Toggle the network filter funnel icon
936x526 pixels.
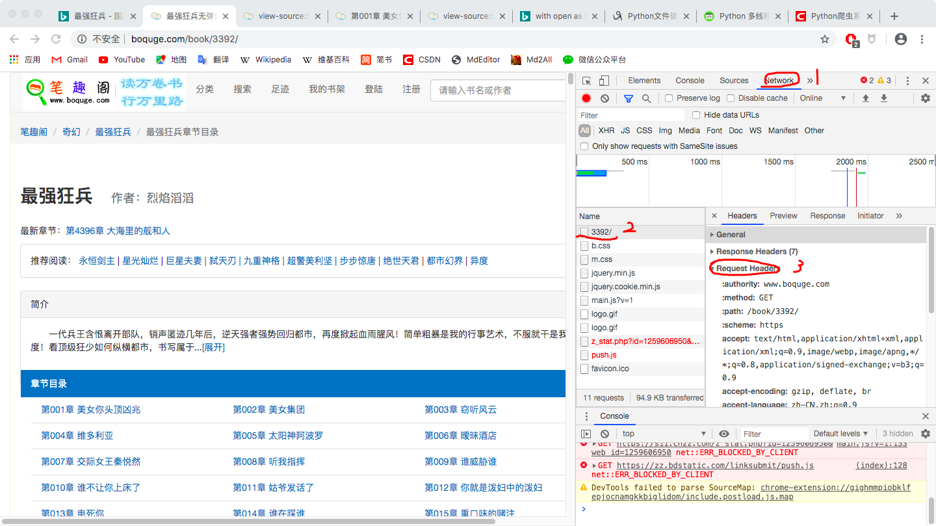click(629, 98)
